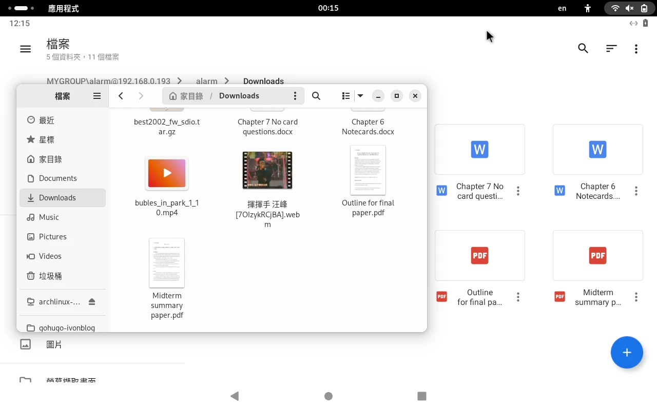Toggle list/grid view in Nautilus
This screenshot has height=410, width=657.
(346, 96)
